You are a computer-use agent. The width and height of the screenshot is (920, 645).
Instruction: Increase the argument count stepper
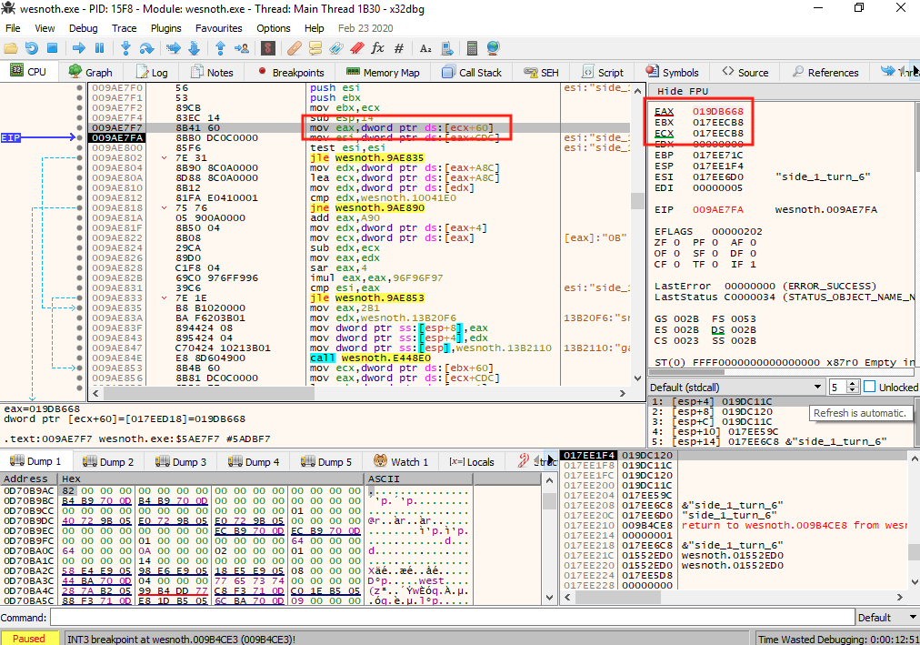[x=854, y=383]
